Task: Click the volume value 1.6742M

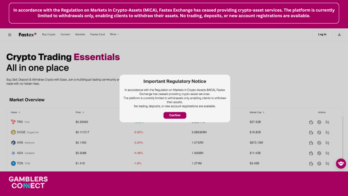Action: [197, 143]
